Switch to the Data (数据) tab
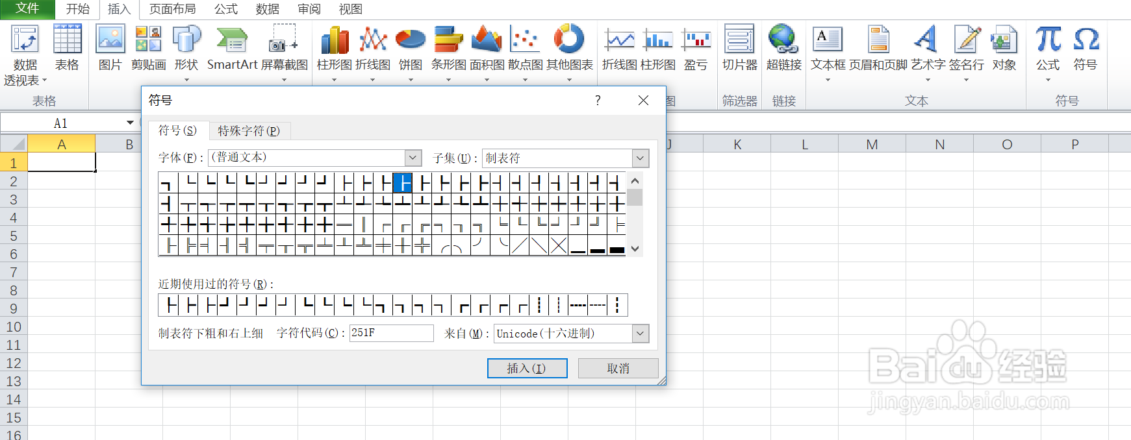 pos(268,9)
